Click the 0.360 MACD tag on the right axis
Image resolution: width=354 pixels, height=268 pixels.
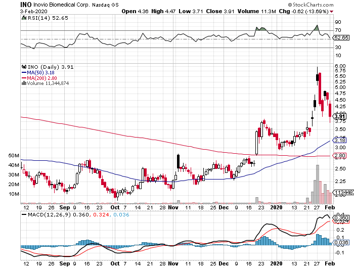(x=341, y=217)
